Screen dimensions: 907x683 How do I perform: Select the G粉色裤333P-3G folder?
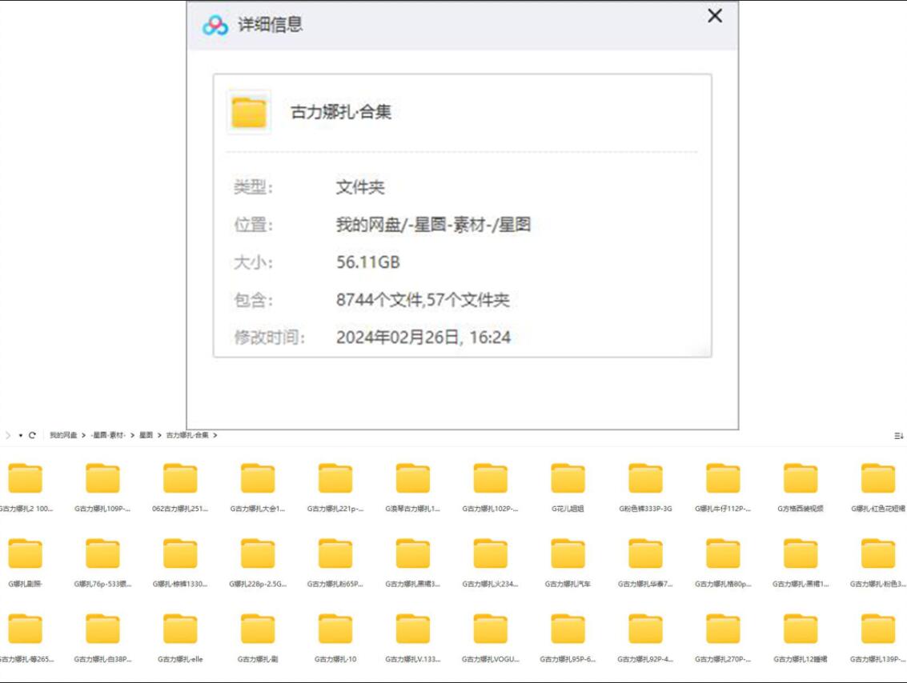click(x=645, y=488)
